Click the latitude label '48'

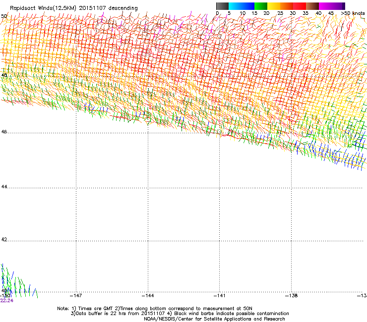(x=4, y=75)
